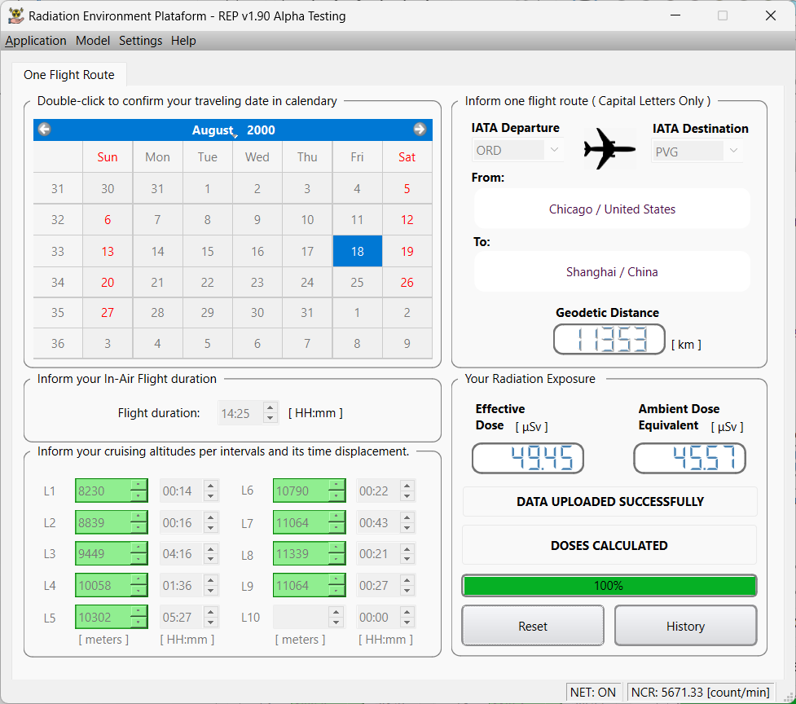Switch to One Flight Route tab
796x704 pixels.
coord(69,75)
